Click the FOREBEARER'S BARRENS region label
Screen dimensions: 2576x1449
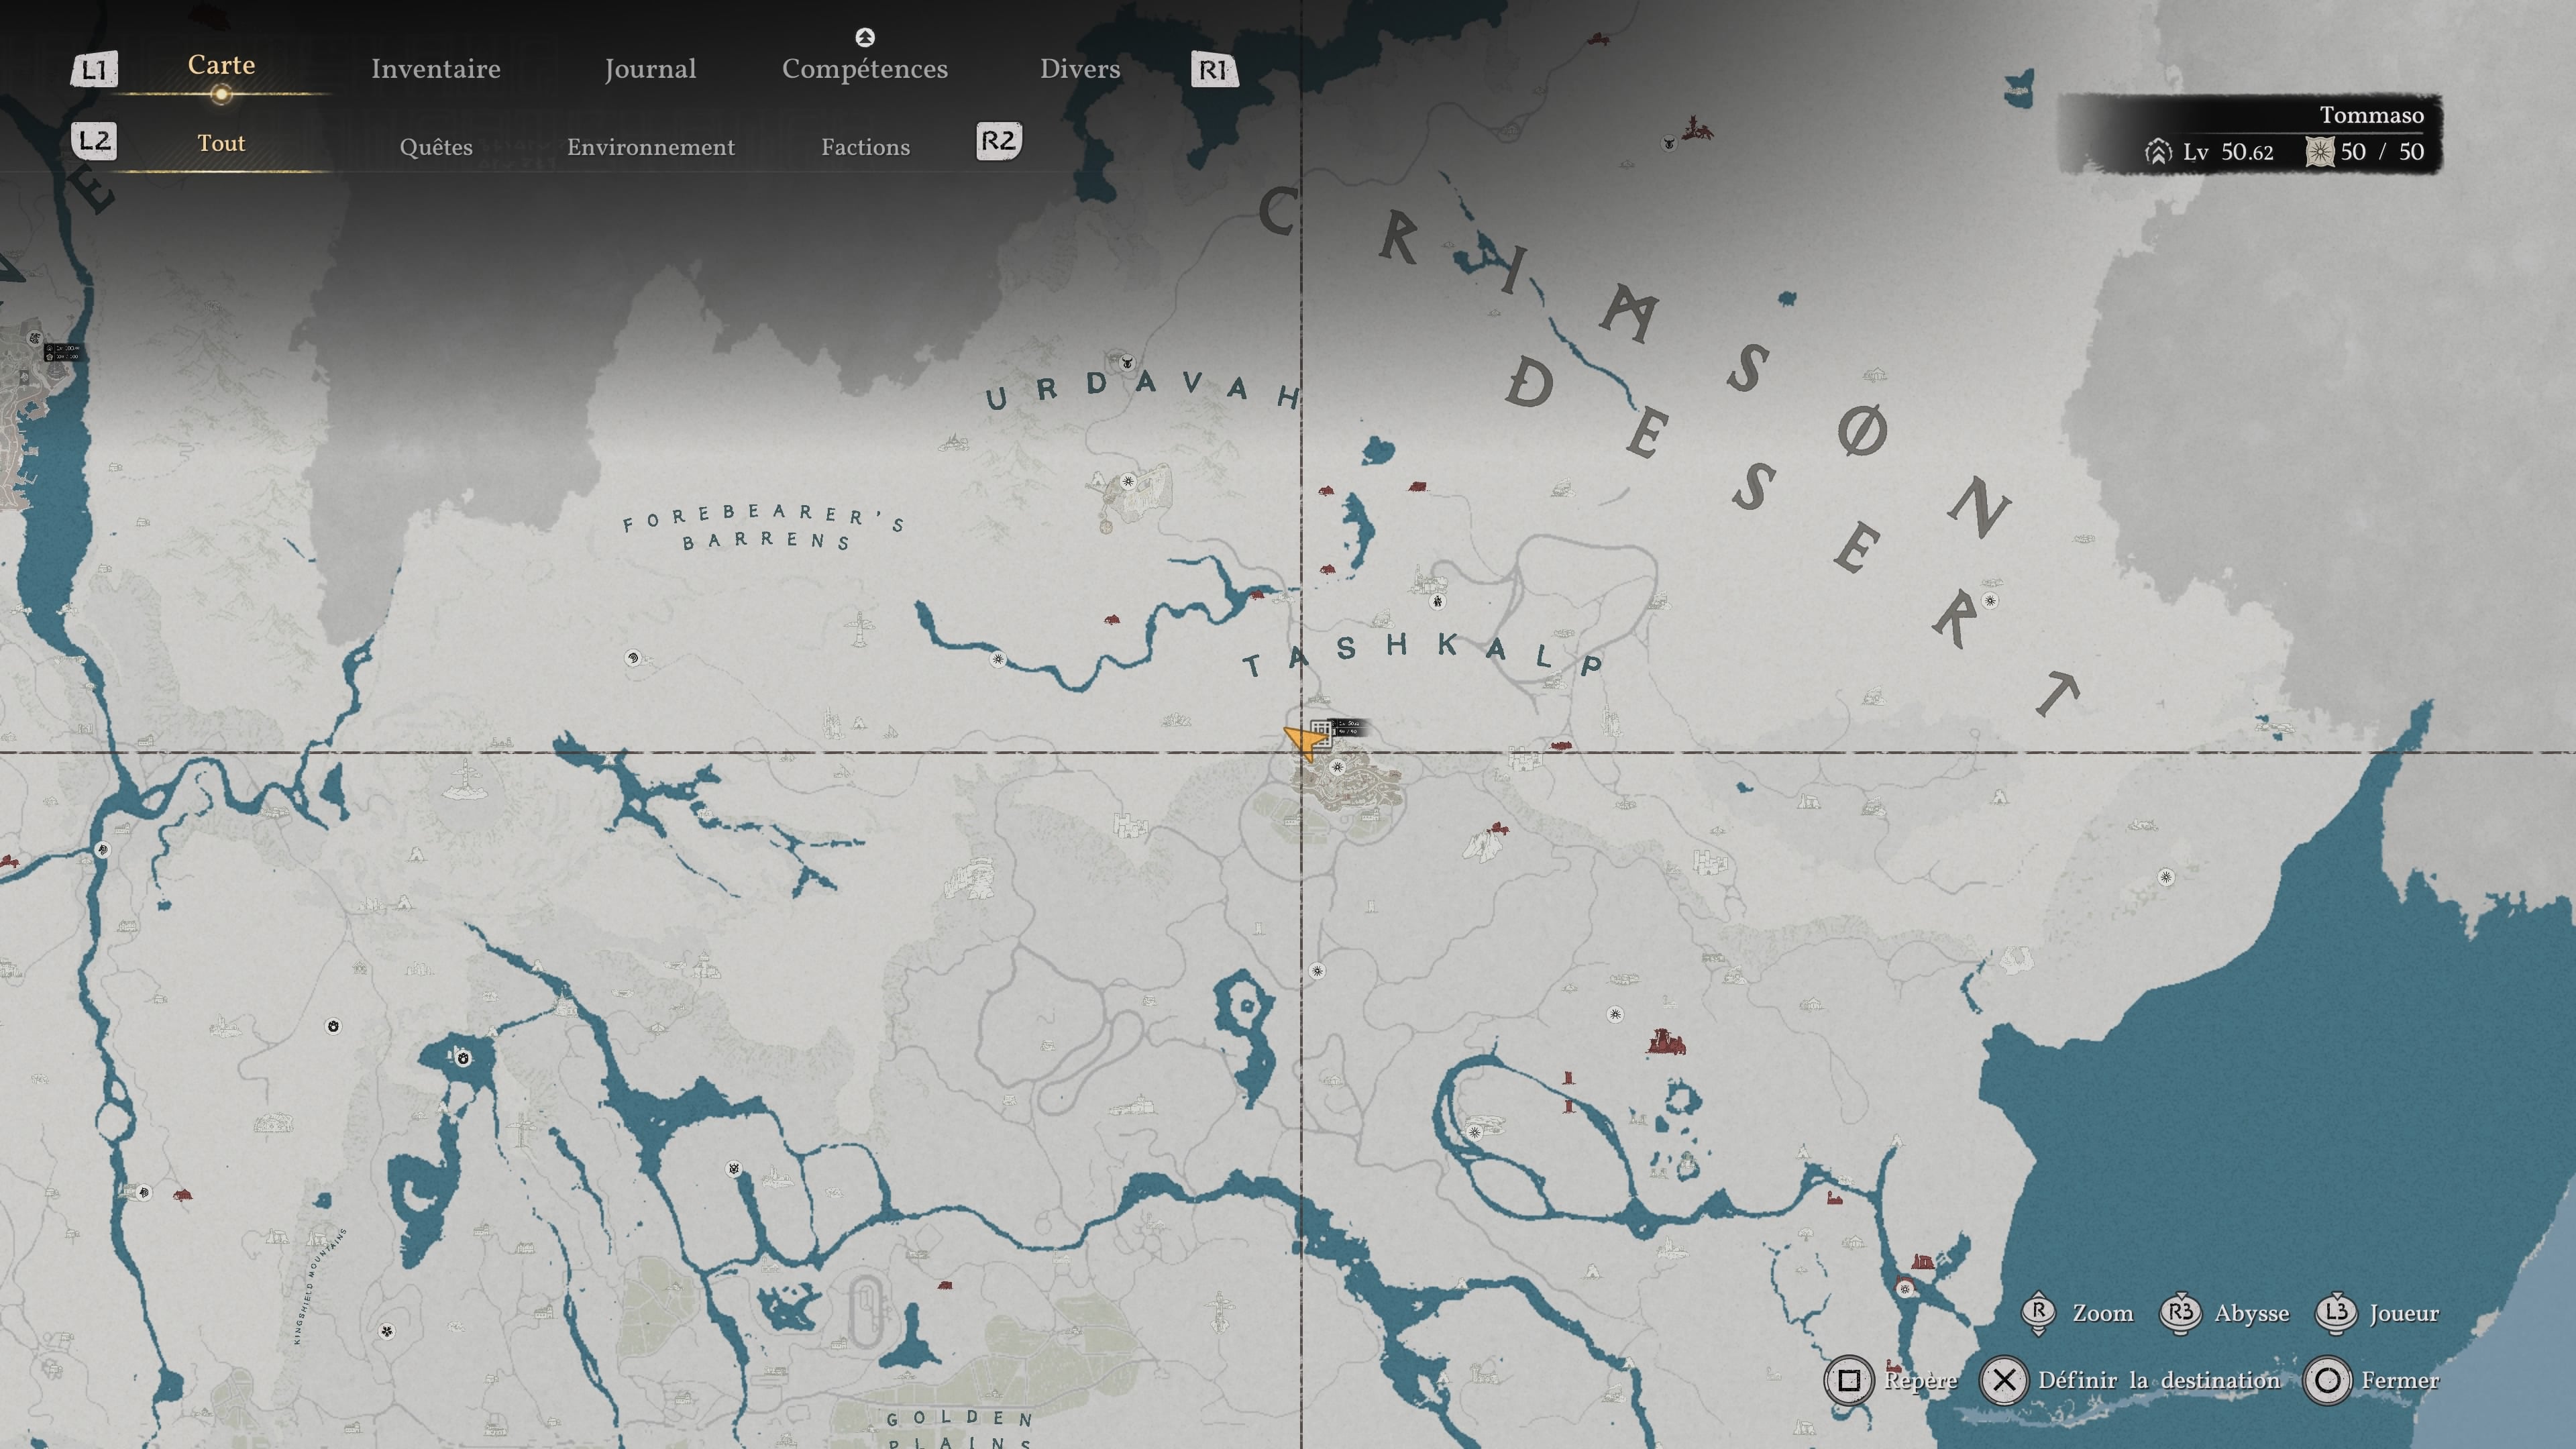(x=765, y=527)
